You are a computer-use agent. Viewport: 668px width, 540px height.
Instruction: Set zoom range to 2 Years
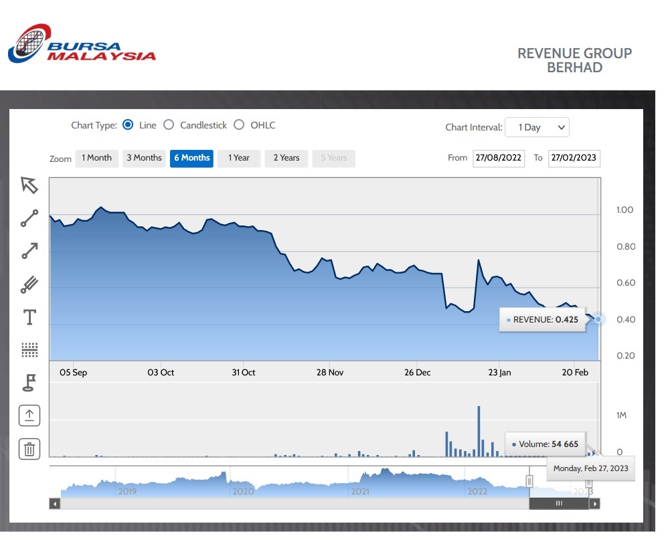286,159
